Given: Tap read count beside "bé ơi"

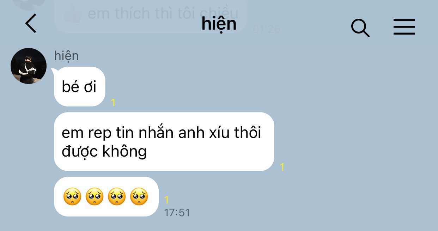Looking at the screenshot, I should 113,103.
